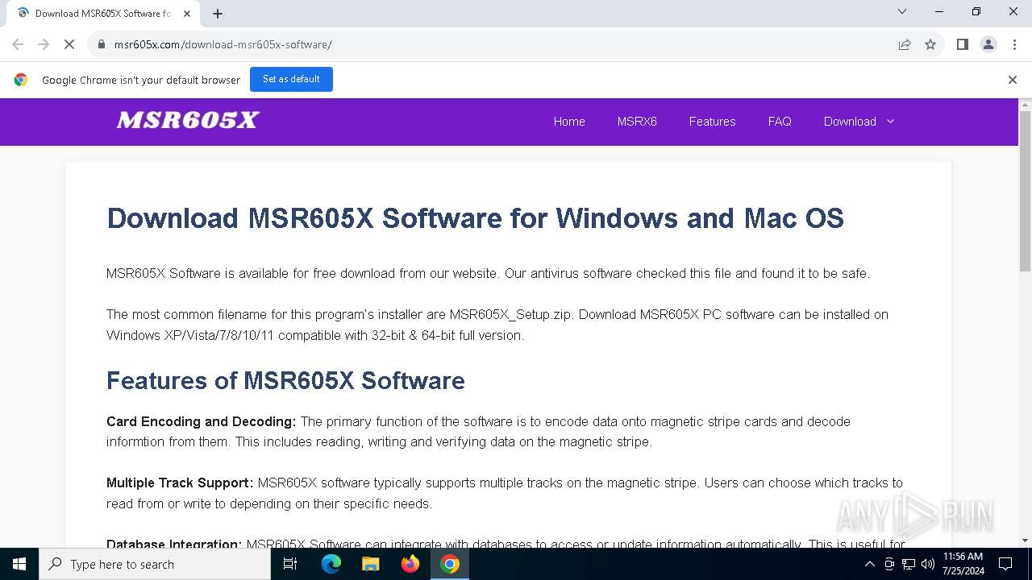Click the Multiple Track Support label
Screen dimensions: 1032x580
(180, 483)
